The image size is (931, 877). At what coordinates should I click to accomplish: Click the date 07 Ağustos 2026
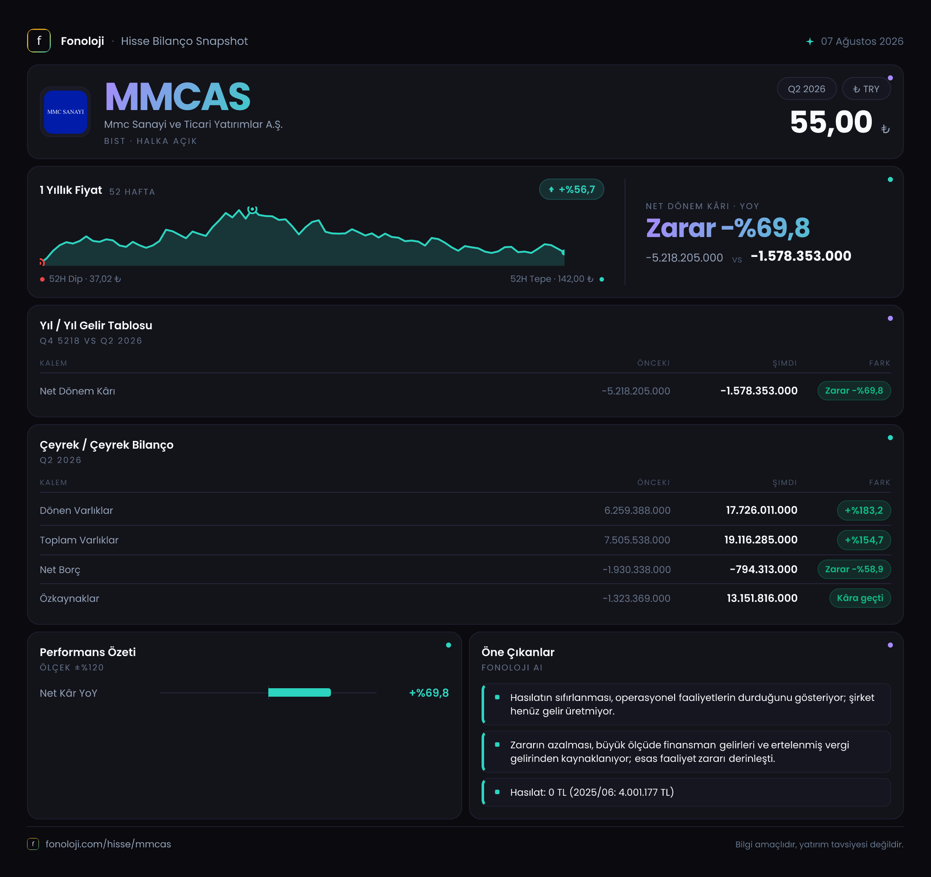862,42
